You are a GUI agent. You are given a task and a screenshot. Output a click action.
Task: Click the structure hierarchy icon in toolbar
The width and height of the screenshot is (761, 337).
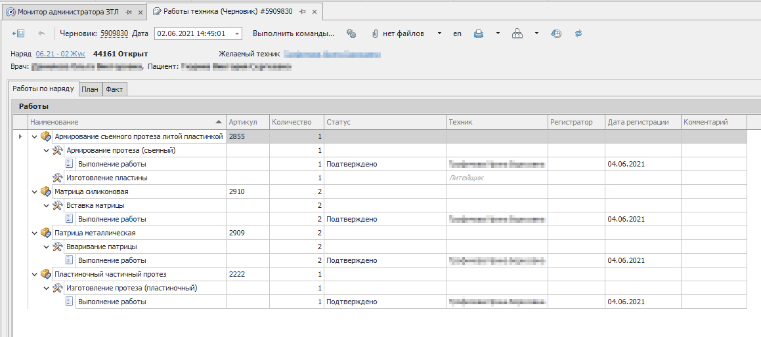pos(517,33)
